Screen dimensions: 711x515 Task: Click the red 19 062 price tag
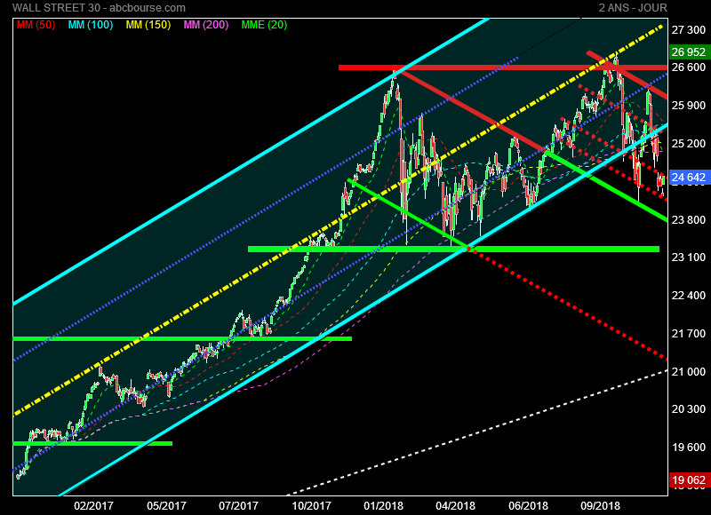688,480
